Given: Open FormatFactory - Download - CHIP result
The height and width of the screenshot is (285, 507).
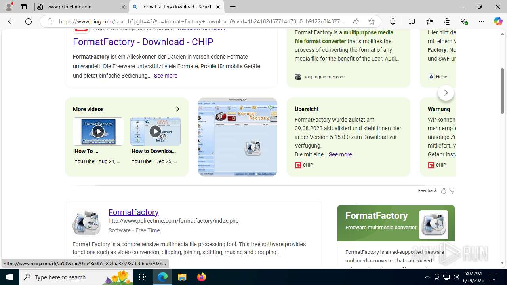Looking at the screenshot, I should pyautogui.click(x=143, y=42).
